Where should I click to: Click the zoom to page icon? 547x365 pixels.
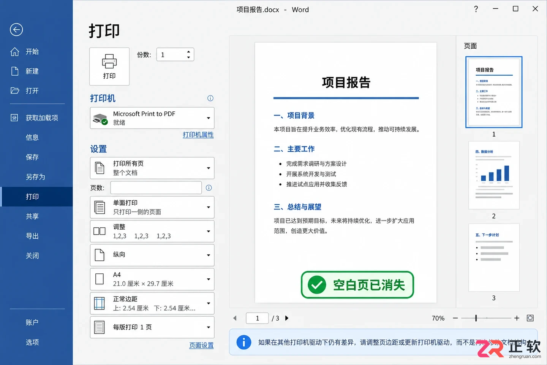(530, 318)
